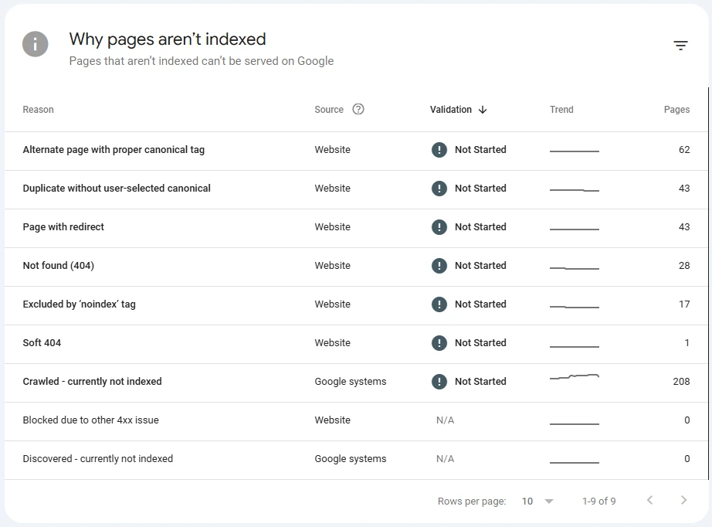Open 'Duplicate without user-selected canonical' row
The height and width of the screenshot is (527, 712).
[356, 190]
